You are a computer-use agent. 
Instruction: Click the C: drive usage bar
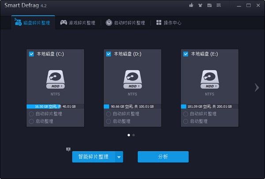click(55, 107)
